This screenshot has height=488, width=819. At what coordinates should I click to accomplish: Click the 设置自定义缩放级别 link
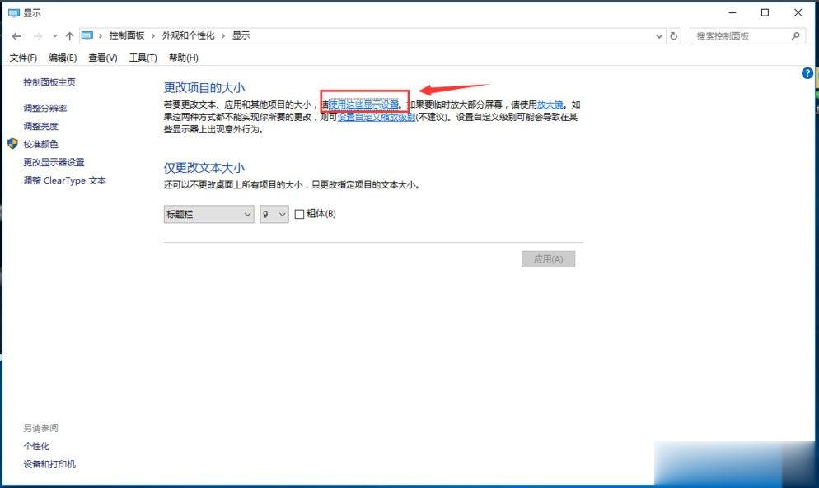[x=376, y=117]
